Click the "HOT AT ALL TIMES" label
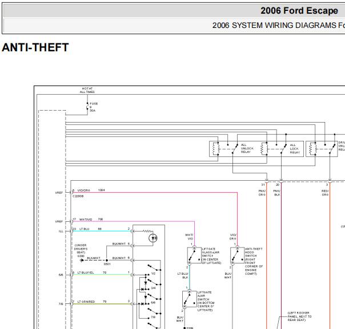 pyautogui.click(x=87, y=90)
